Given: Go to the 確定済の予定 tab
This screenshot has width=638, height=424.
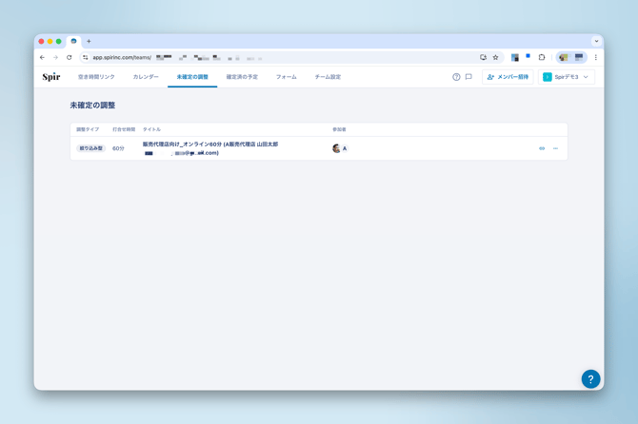Looking at the screenshot, I should [242, 77].
